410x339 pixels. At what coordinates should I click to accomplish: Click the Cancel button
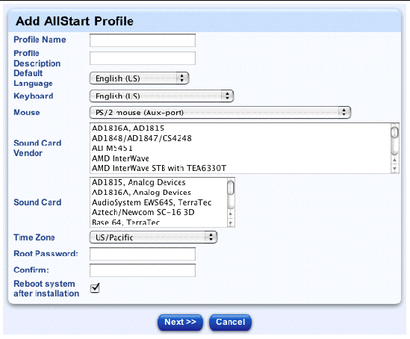(x=230, y=323)
